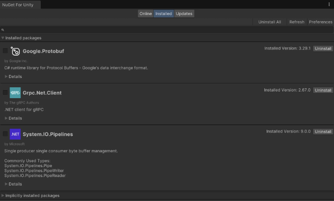Open the Updates tab
This screenshot has width=334, height=201.
[x=184, y=14]
